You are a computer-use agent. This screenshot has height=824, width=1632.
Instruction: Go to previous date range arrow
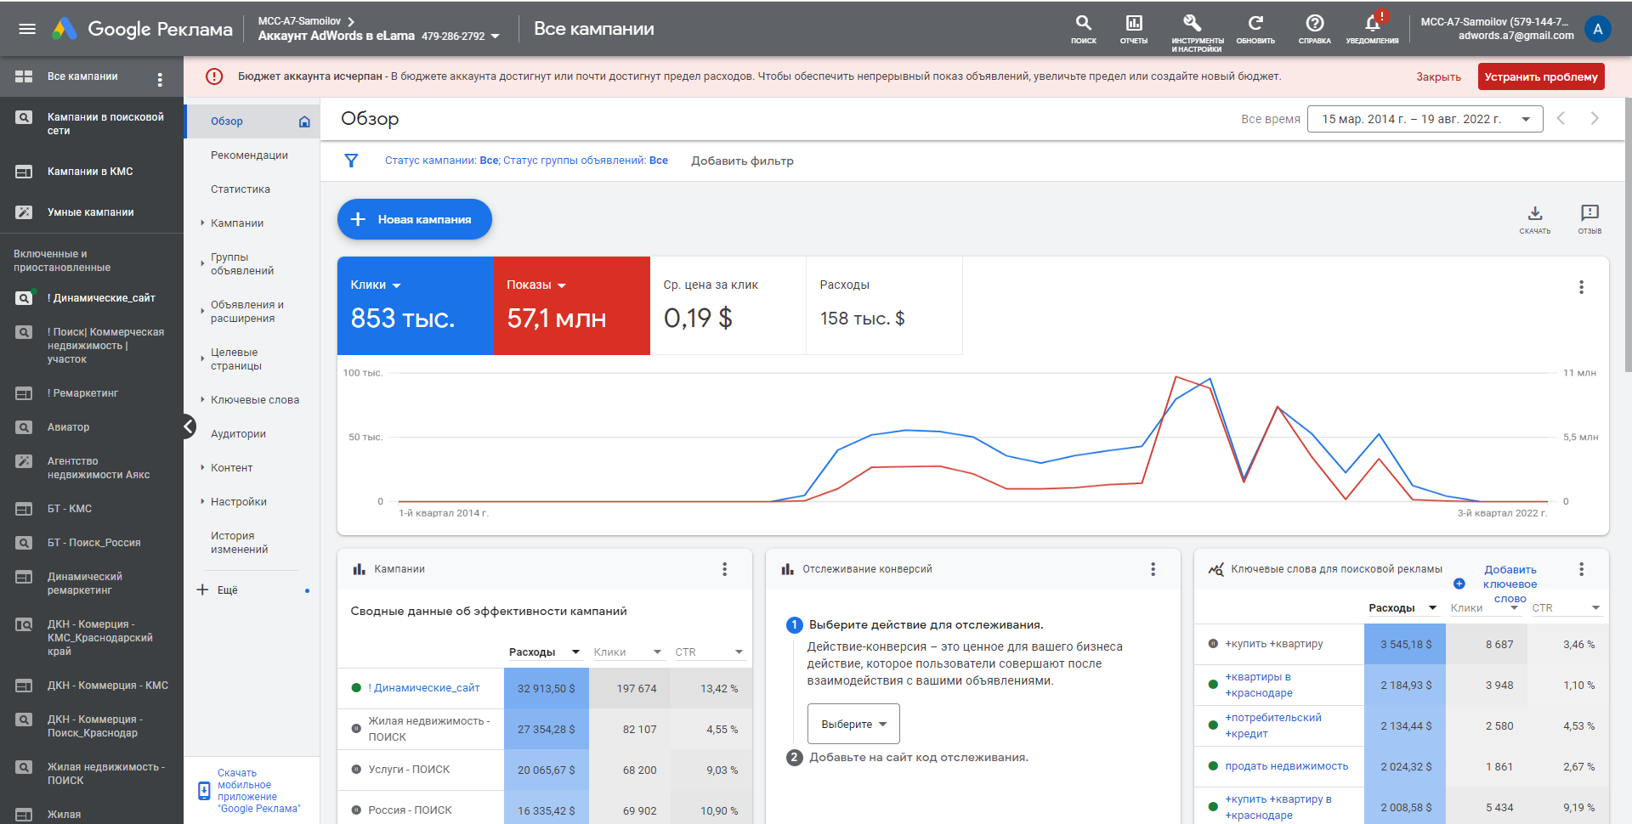click(1561, 119)
